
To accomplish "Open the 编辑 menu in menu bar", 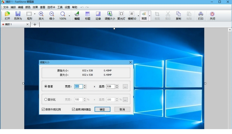I will pos(21,7).
